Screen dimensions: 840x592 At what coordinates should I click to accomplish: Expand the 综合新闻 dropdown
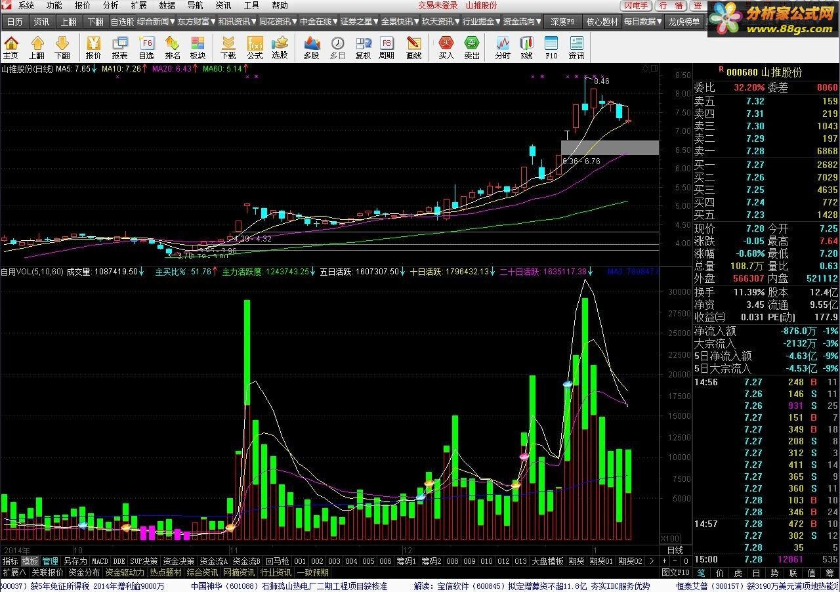pyautogui.click(x=156, y=21)
